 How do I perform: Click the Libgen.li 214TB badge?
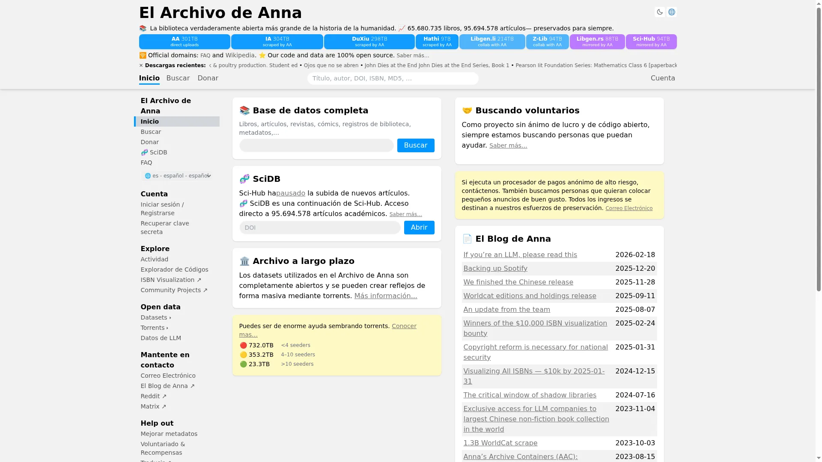click(x=492, y=41)
